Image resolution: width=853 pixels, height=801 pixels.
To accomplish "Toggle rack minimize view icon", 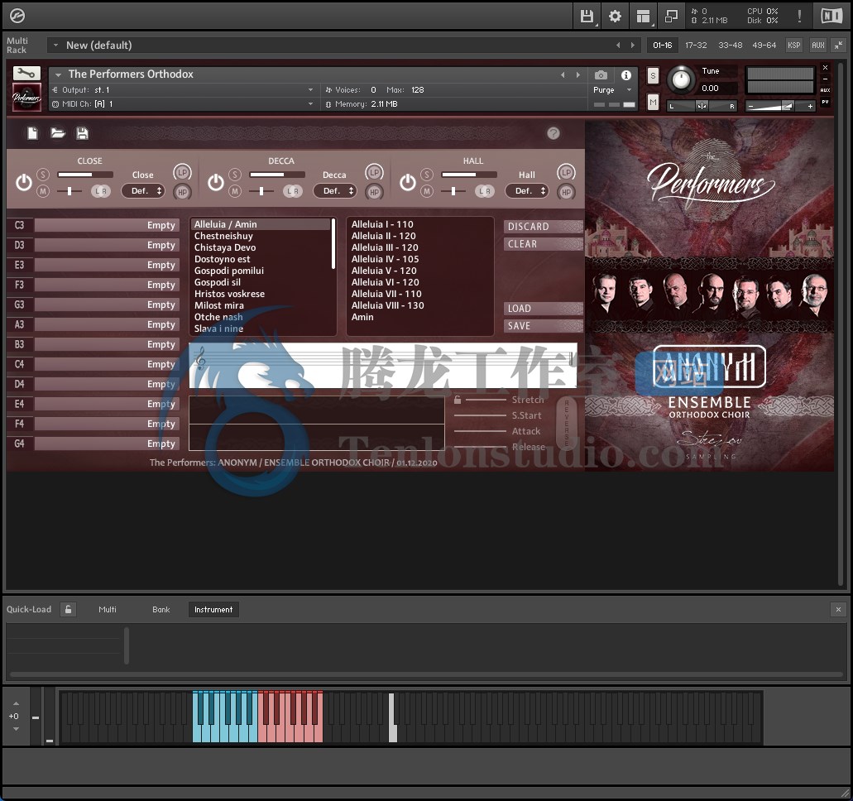I will [x=838, y=46].
